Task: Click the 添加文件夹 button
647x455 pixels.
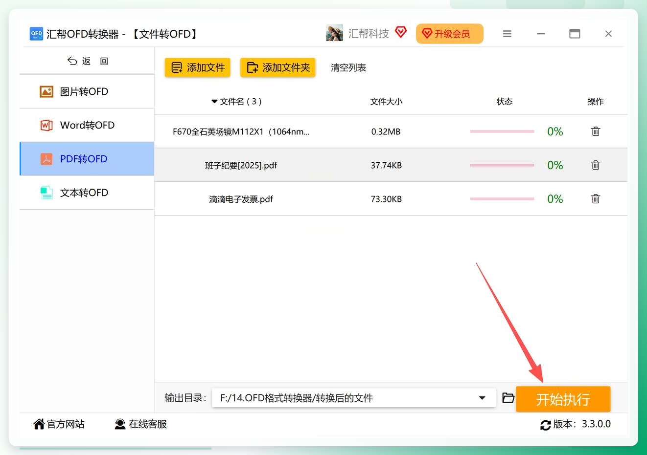Action: pos(278,67)
